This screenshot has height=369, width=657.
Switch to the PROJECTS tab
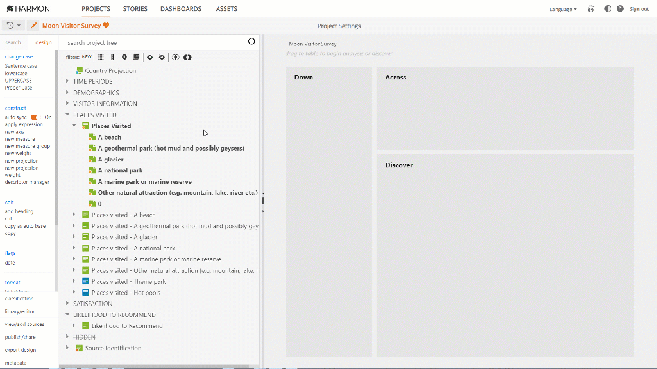tap(96, 9)
